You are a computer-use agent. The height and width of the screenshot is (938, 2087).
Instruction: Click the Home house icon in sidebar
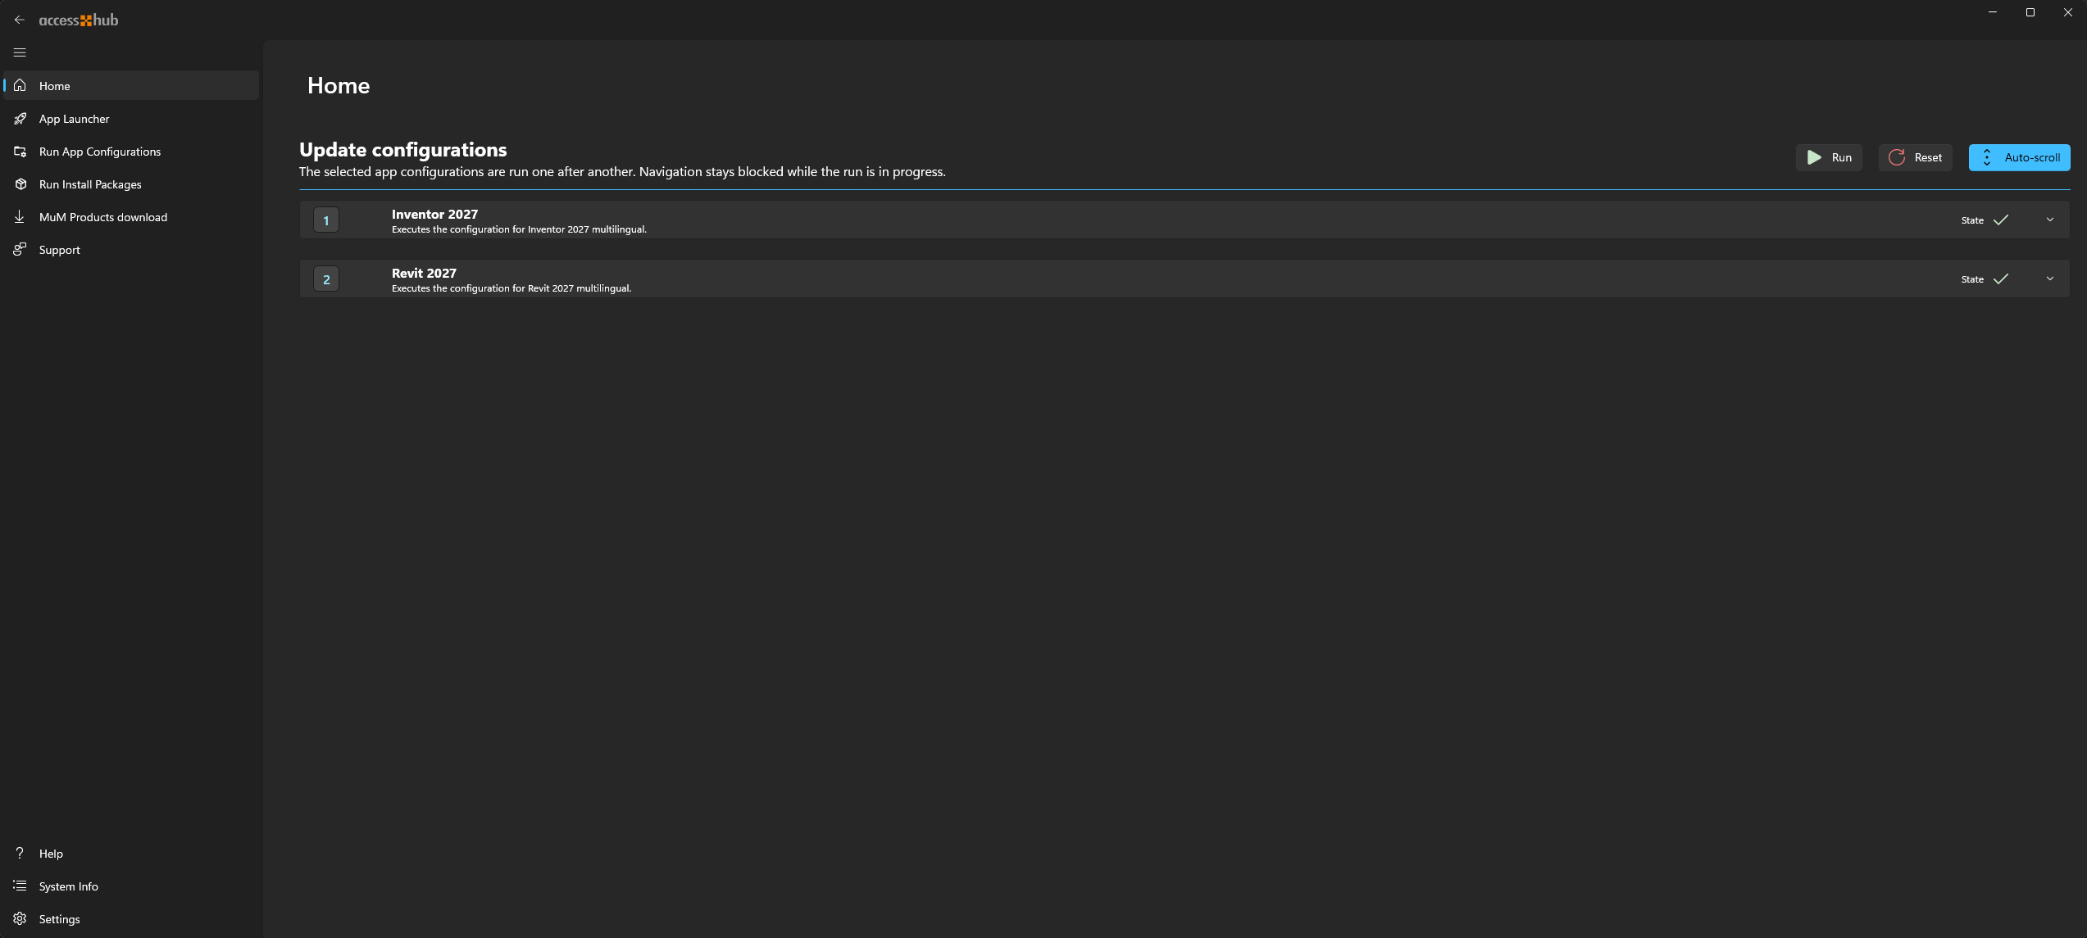point(20,85)
